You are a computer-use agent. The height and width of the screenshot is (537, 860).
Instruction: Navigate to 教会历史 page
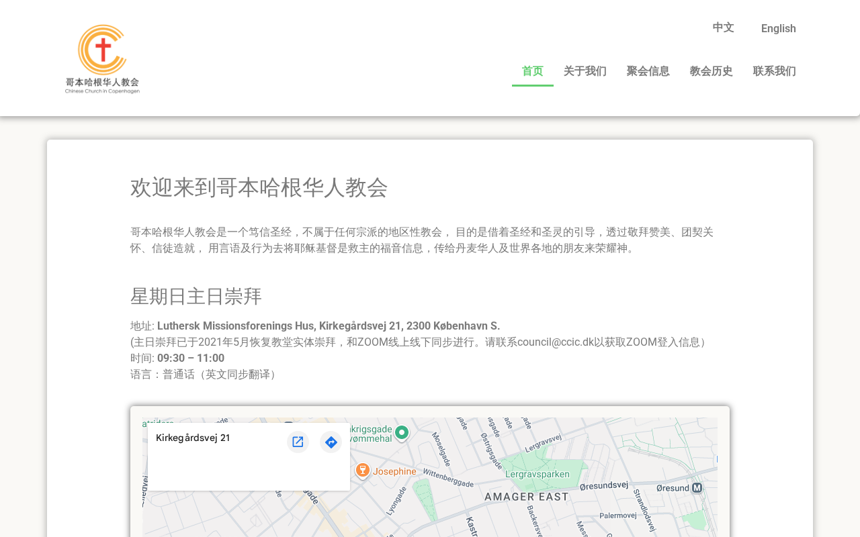point(711,71)
